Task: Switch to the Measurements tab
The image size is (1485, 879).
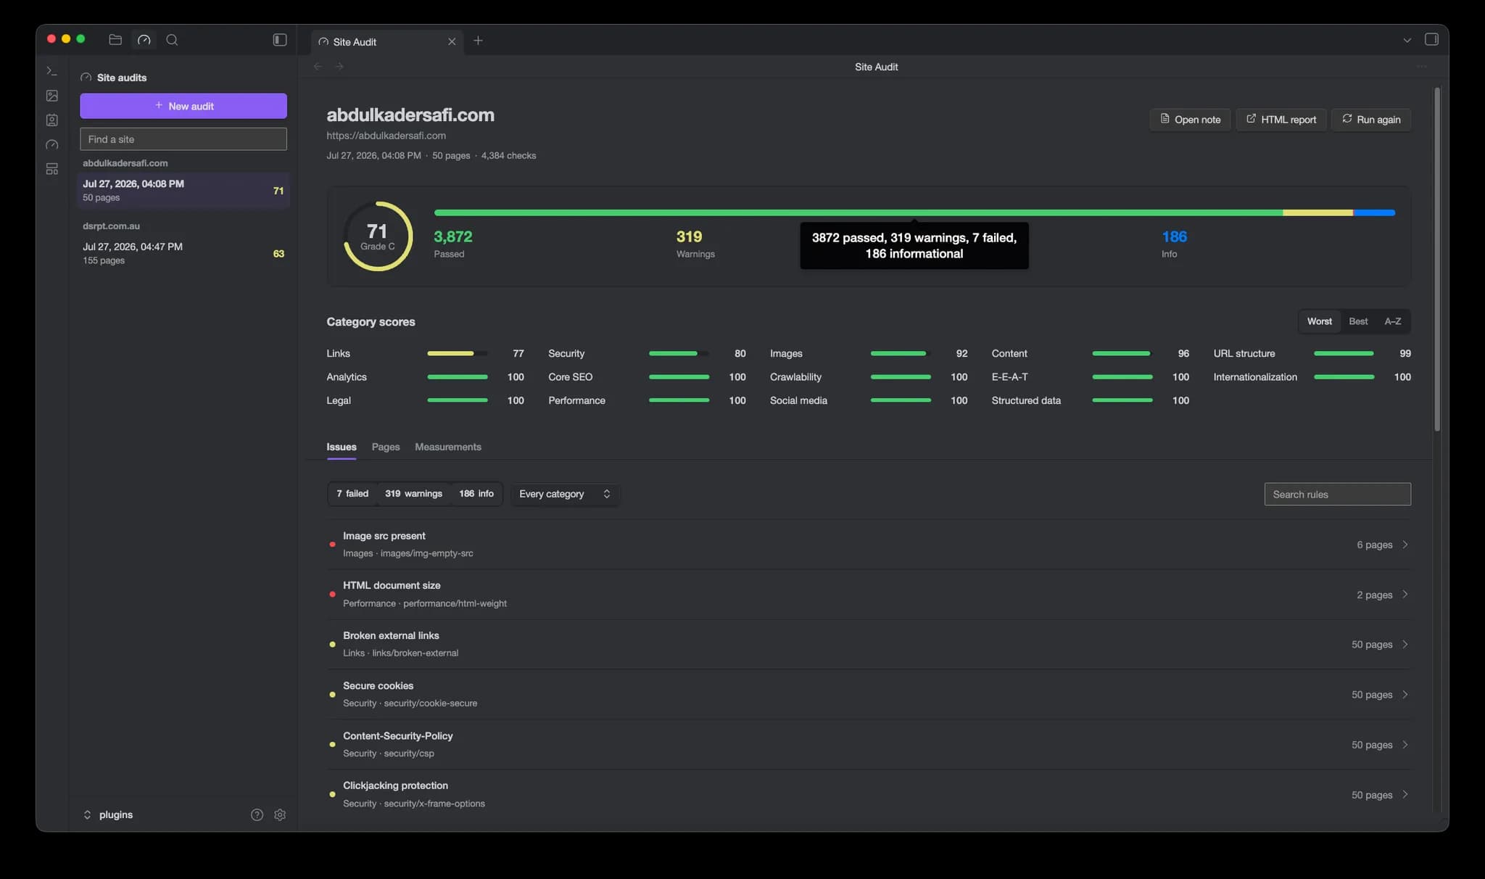Action: coord(448,447)
